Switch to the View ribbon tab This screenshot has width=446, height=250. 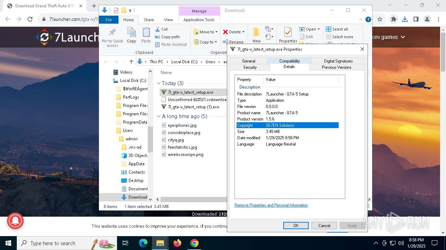[x=168, y=20]
